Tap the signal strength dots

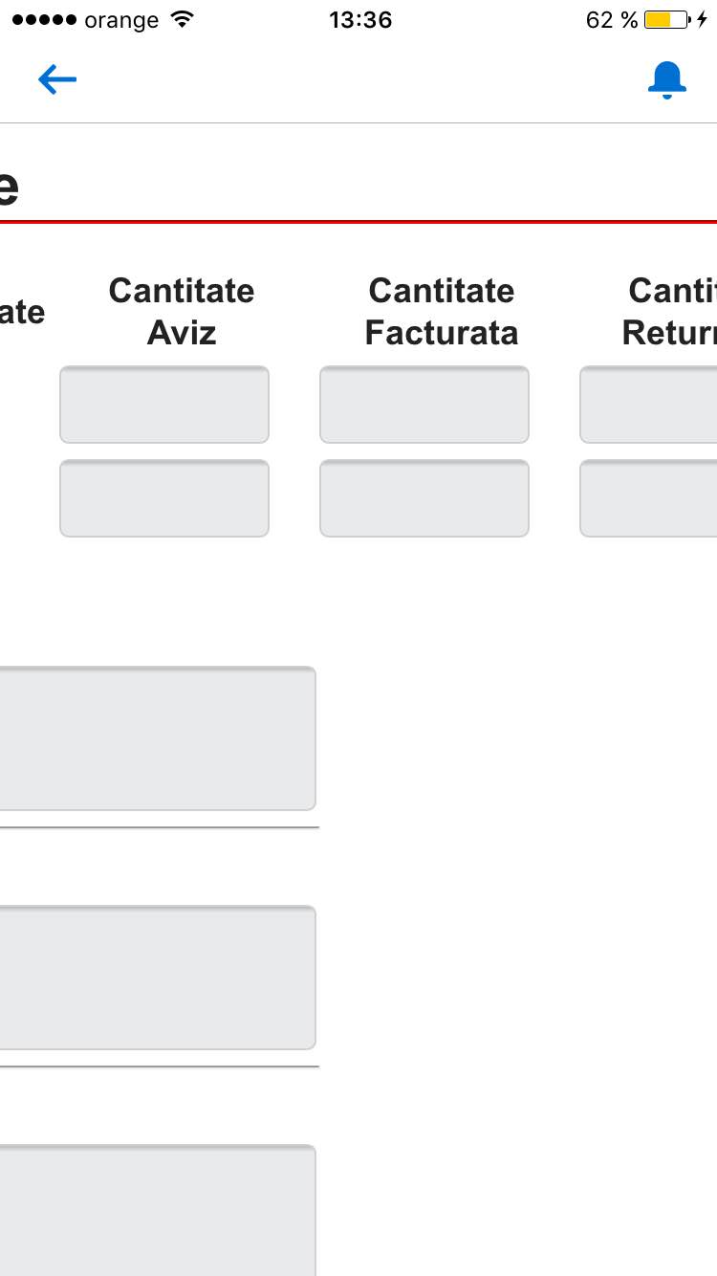44,20
